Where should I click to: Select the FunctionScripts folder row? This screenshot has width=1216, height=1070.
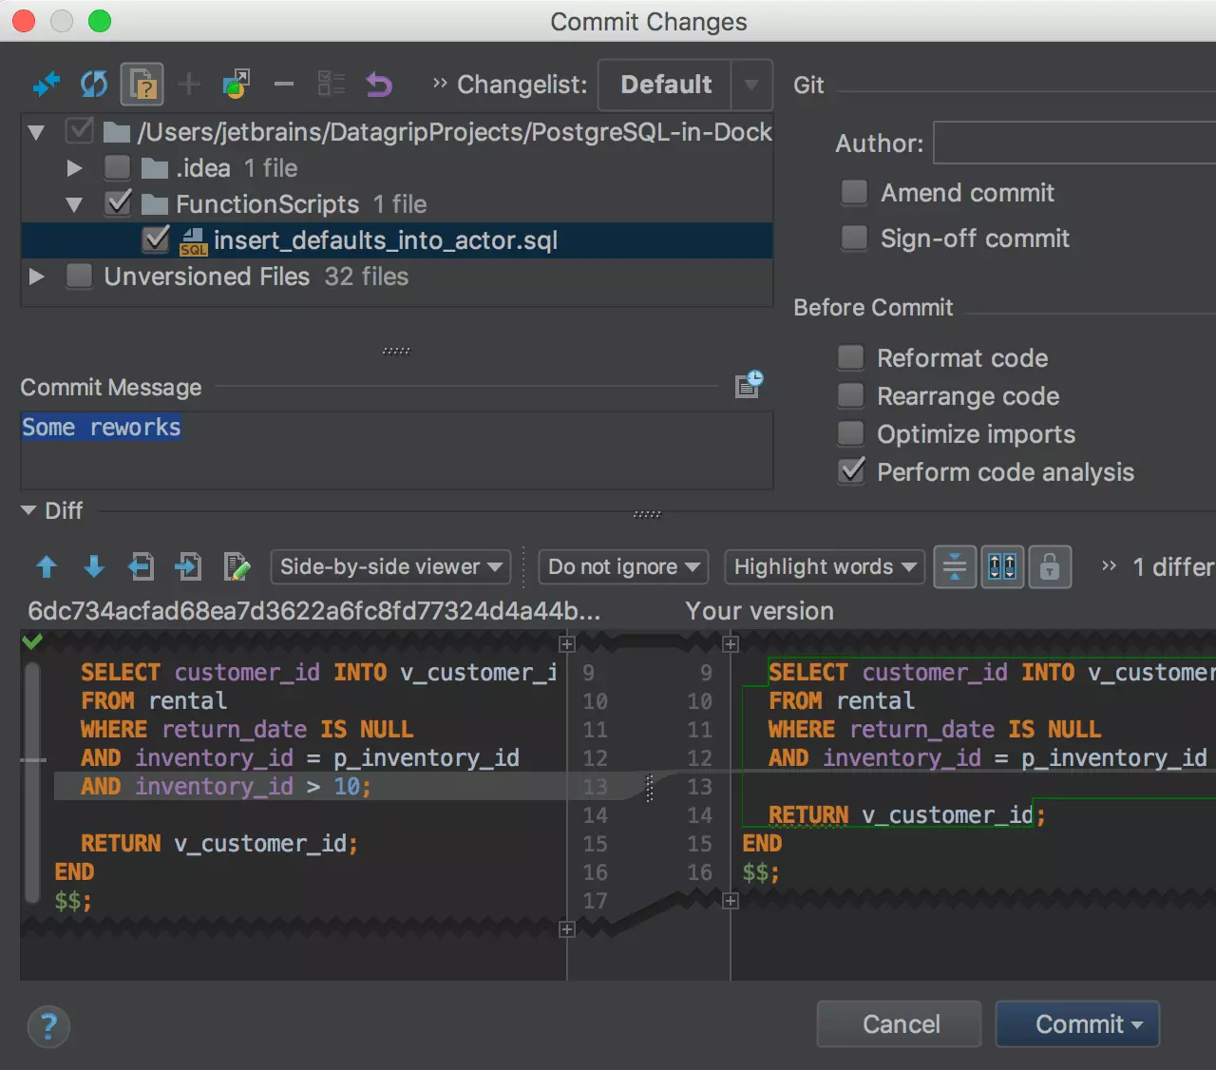click(x=266, y=204)
